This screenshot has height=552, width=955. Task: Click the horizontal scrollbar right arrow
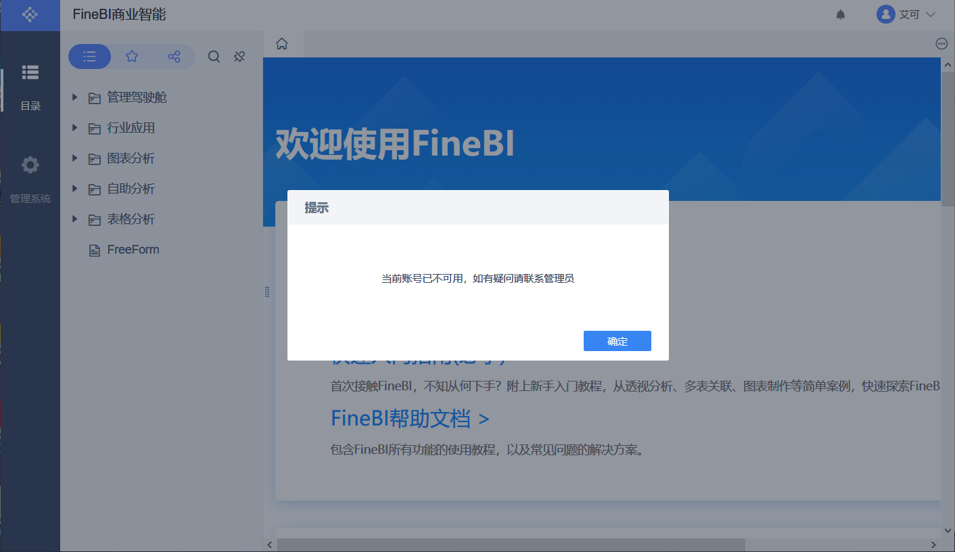pos(934,545)
